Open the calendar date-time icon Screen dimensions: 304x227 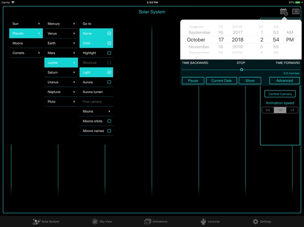point(284,12)
